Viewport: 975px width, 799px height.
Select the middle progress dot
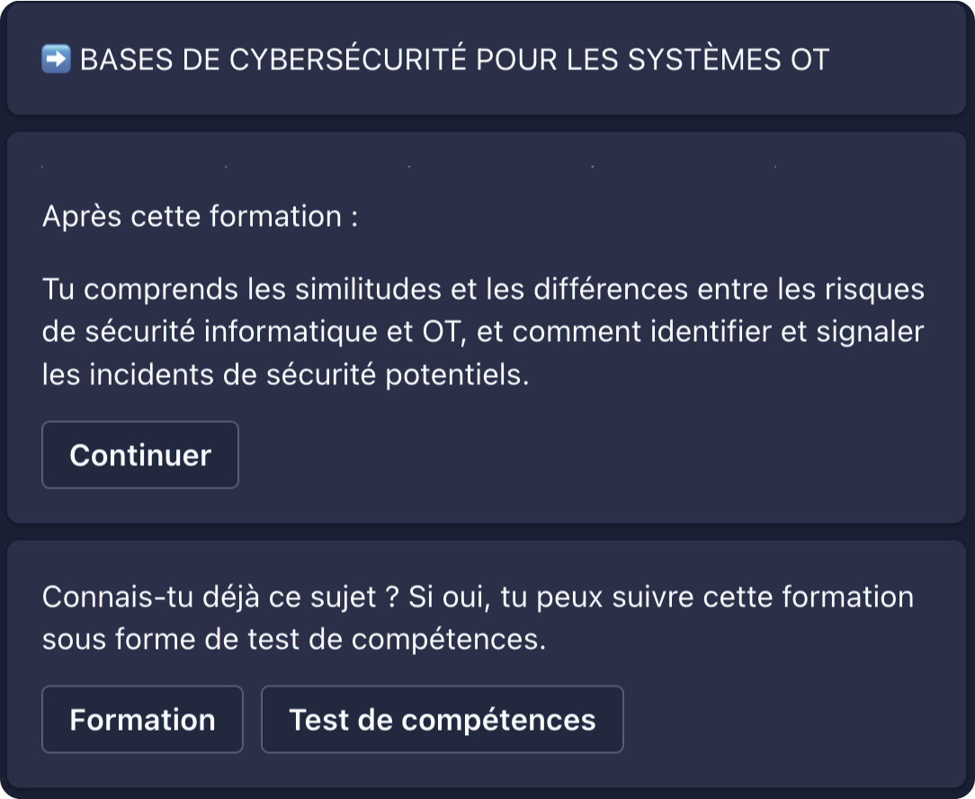click(408, 166)
